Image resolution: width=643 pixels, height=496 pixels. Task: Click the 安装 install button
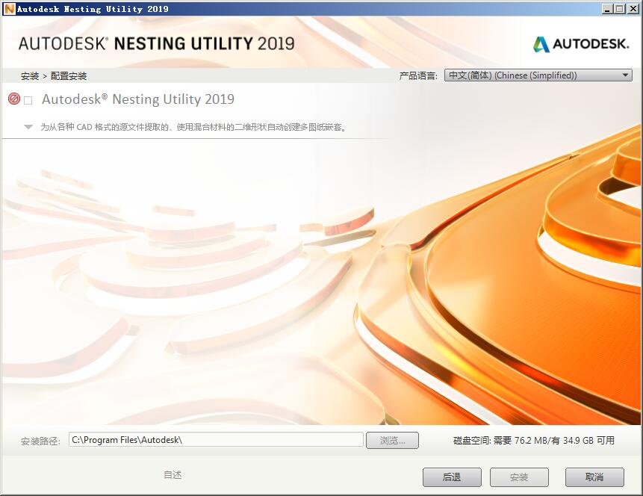coord(519,477)
